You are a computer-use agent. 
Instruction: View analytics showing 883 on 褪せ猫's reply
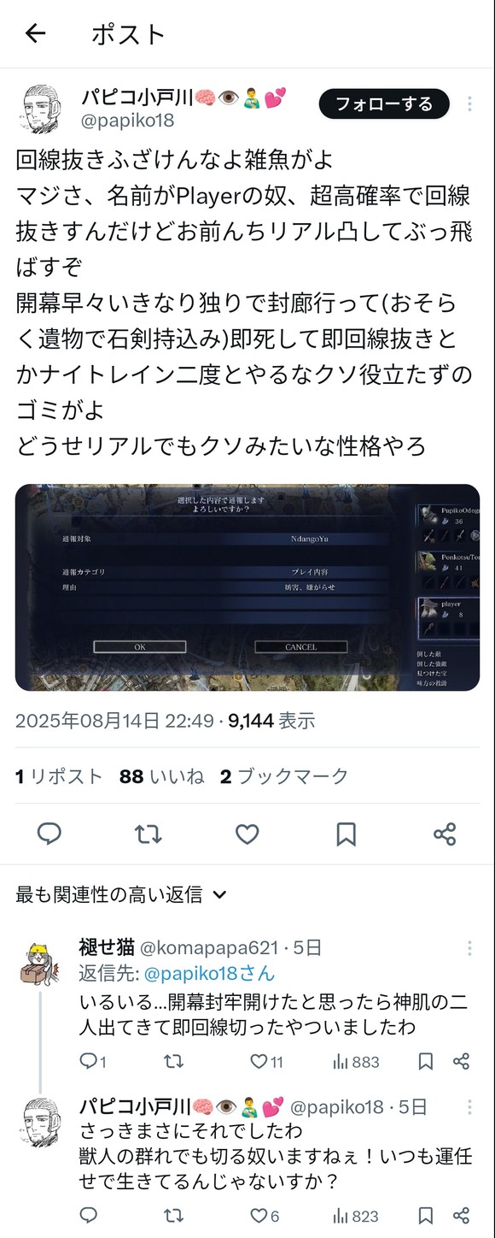point(355,1062)
